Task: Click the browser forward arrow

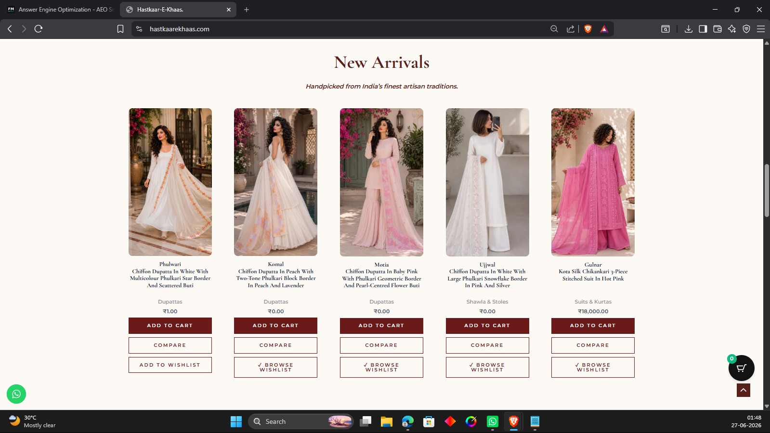Action: tap(24, 29)
